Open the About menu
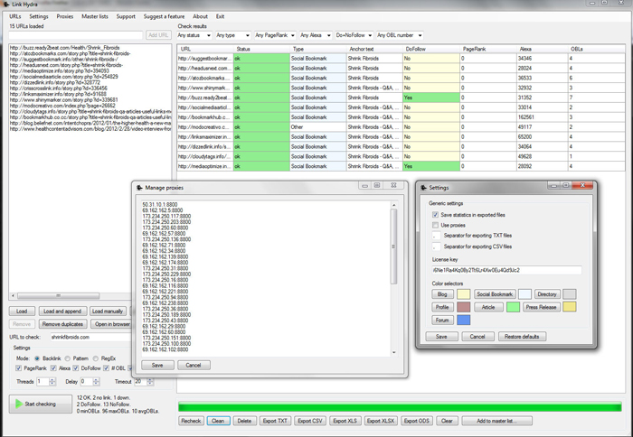Image resolution: width=633 pixels, height=437 pixels. (x=200, y=16)
